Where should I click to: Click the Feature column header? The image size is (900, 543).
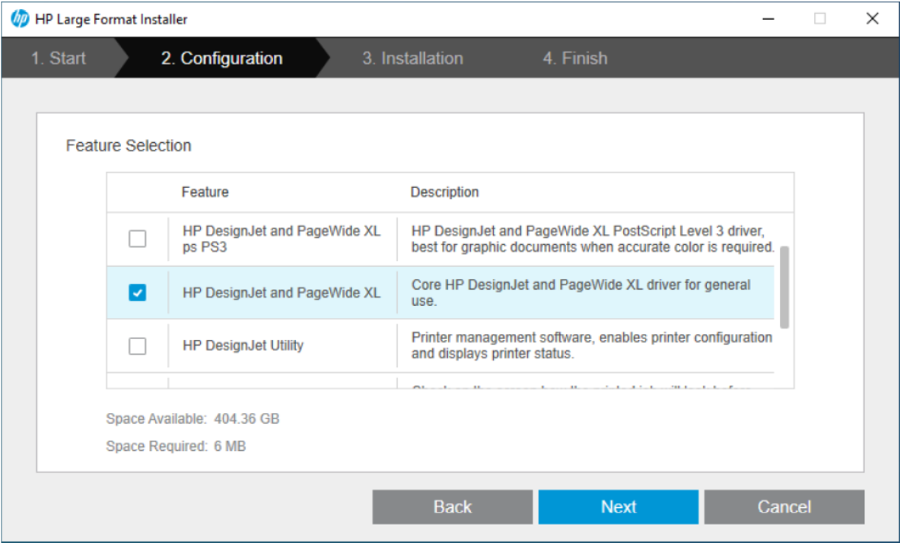pyautogui.click(x=205, y=192)
